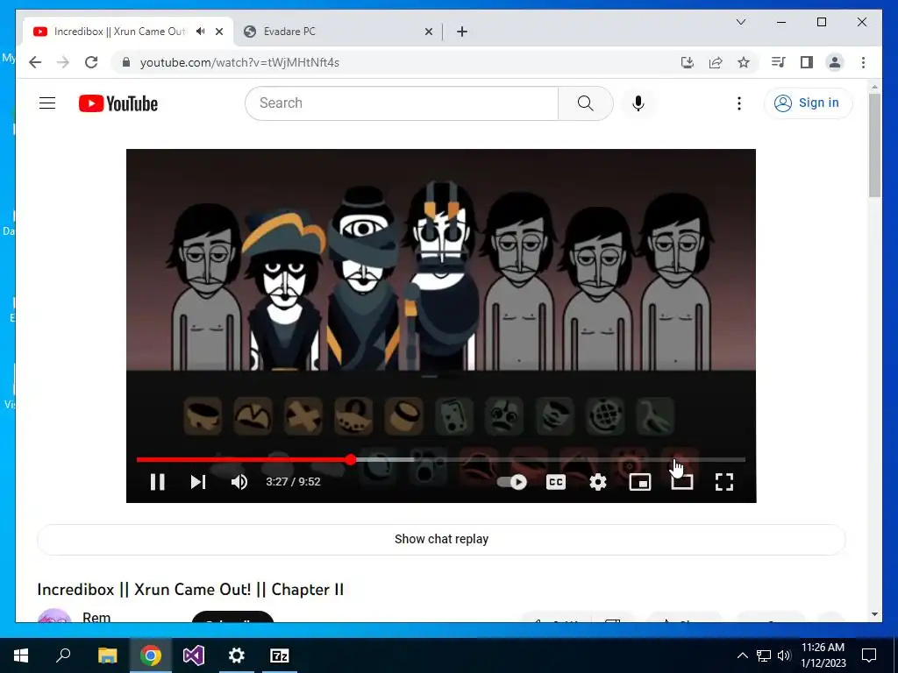This screenshot has height=673, width=898.
Task: Open media controls icon in Chrome toolbar
Action: click(x=779, y=62)
